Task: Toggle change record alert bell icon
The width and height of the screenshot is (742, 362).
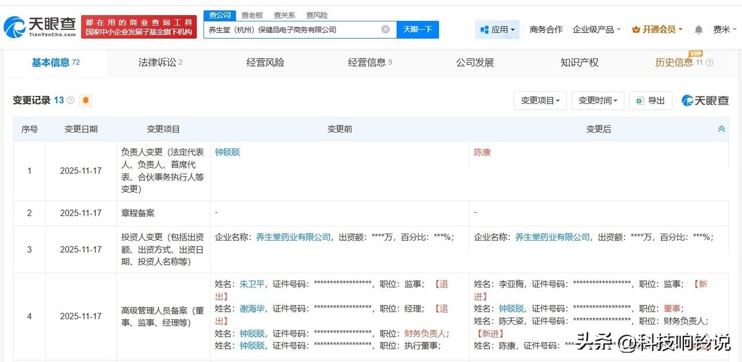Action: 86,100
